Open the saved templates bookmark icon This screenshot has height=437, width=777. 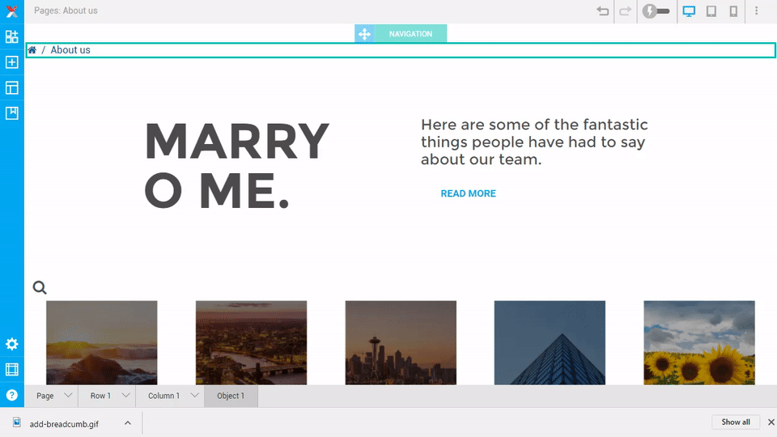(12, 113)
